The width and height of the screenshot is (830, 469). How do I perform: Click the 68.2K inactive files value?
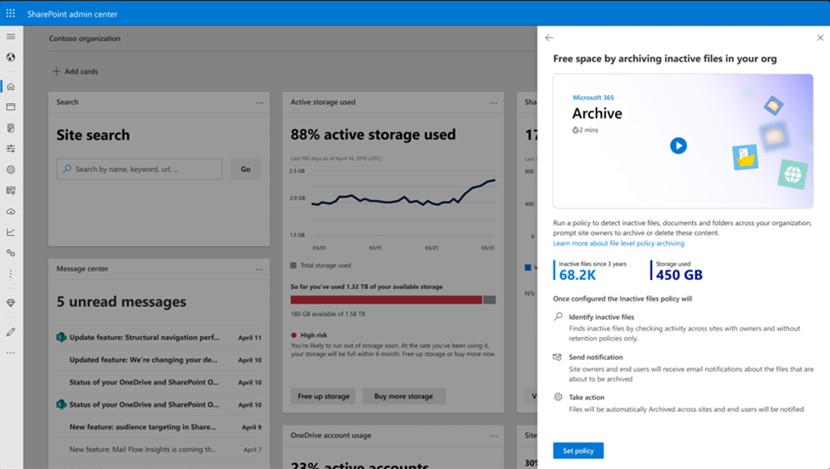coord(577,275)
